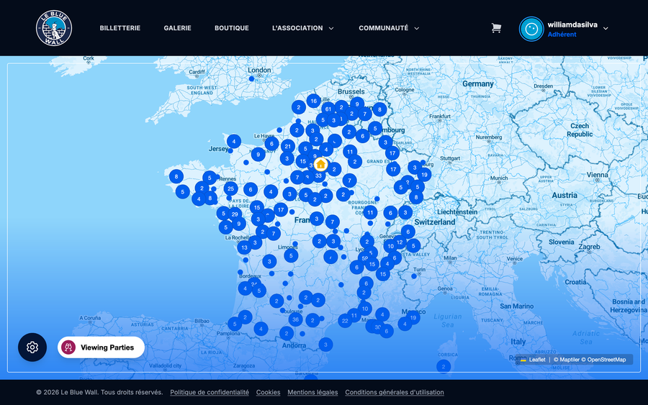
Task: Click the cluster marker 4 near Jersey
Action: coord(234,141)
